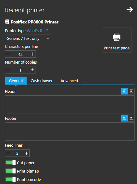This screenshot has height=184, width=137.
Task: Set Footer alignment to center
Action: coord(131,118)
